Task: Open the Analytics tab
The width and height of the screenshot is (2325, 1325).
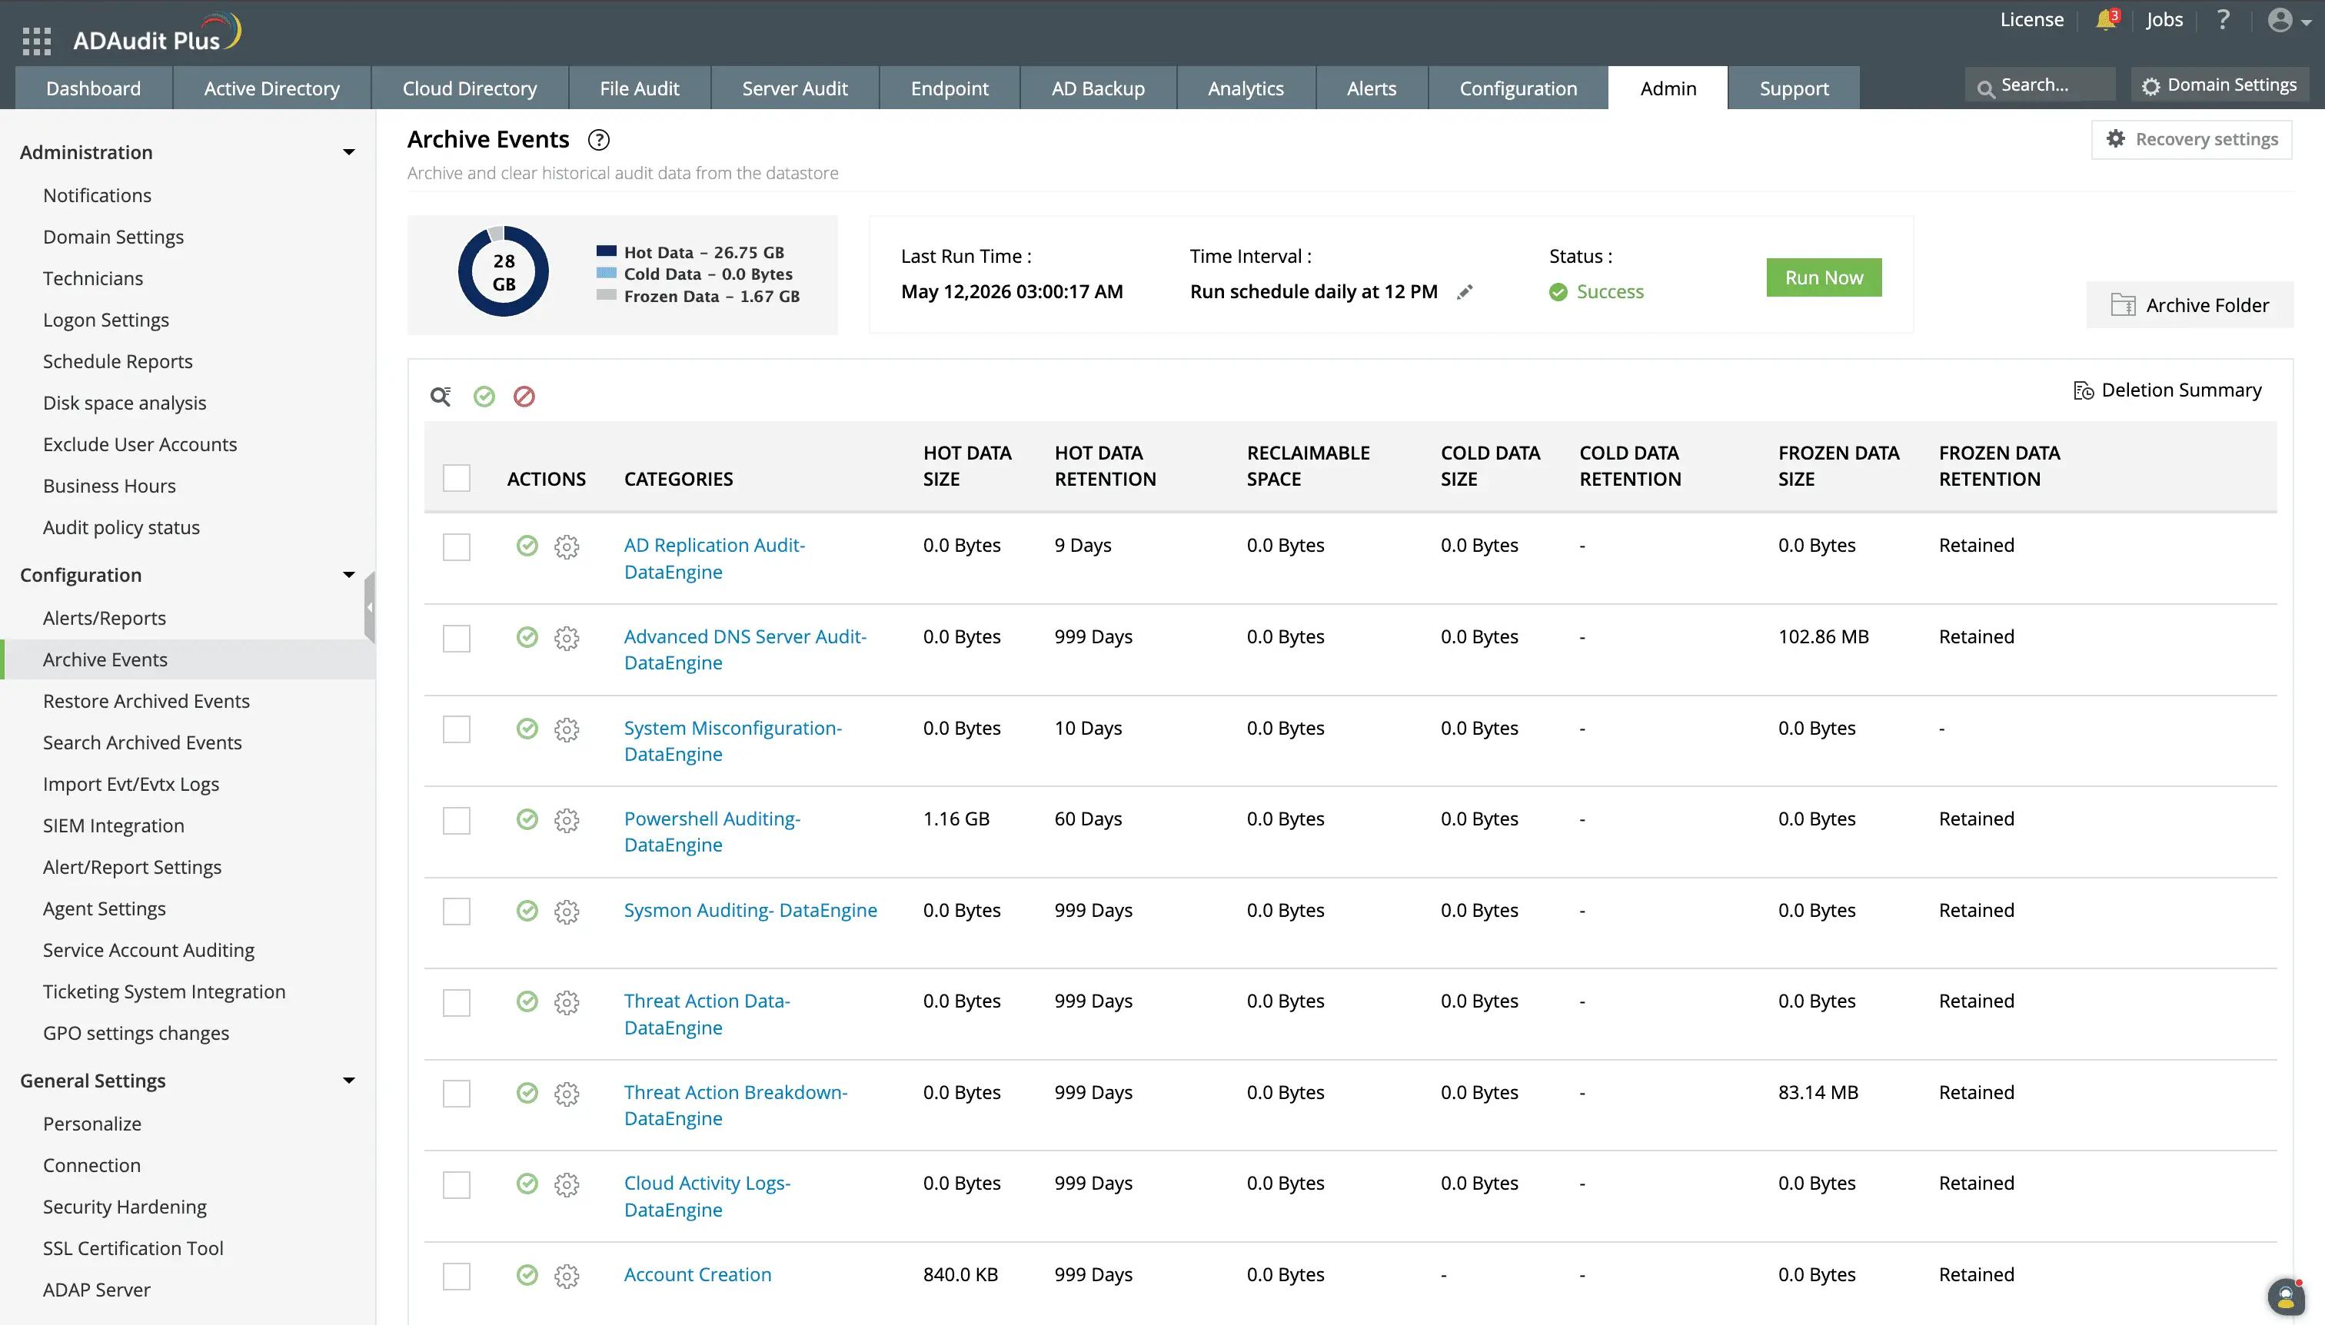Action: 1246,88
